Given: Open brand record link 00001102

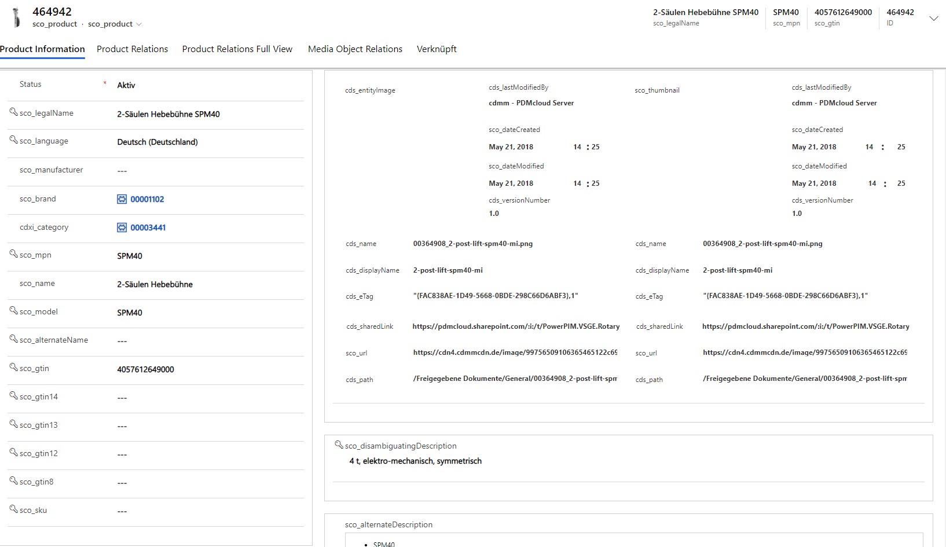Looking at the screenshot, I should pyautogui.click(x=147, y=199).
